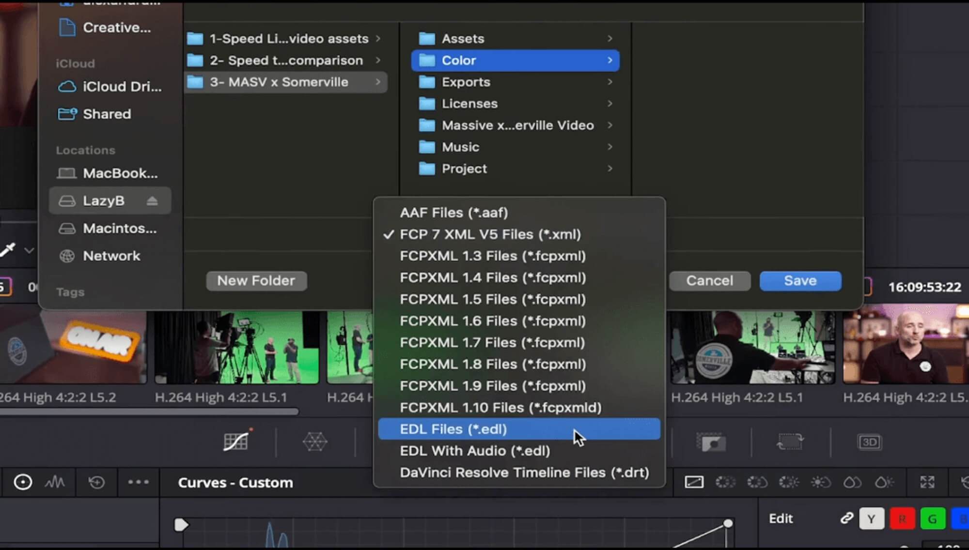
Task: Select AAF Files format option
Action: (454, 212)
